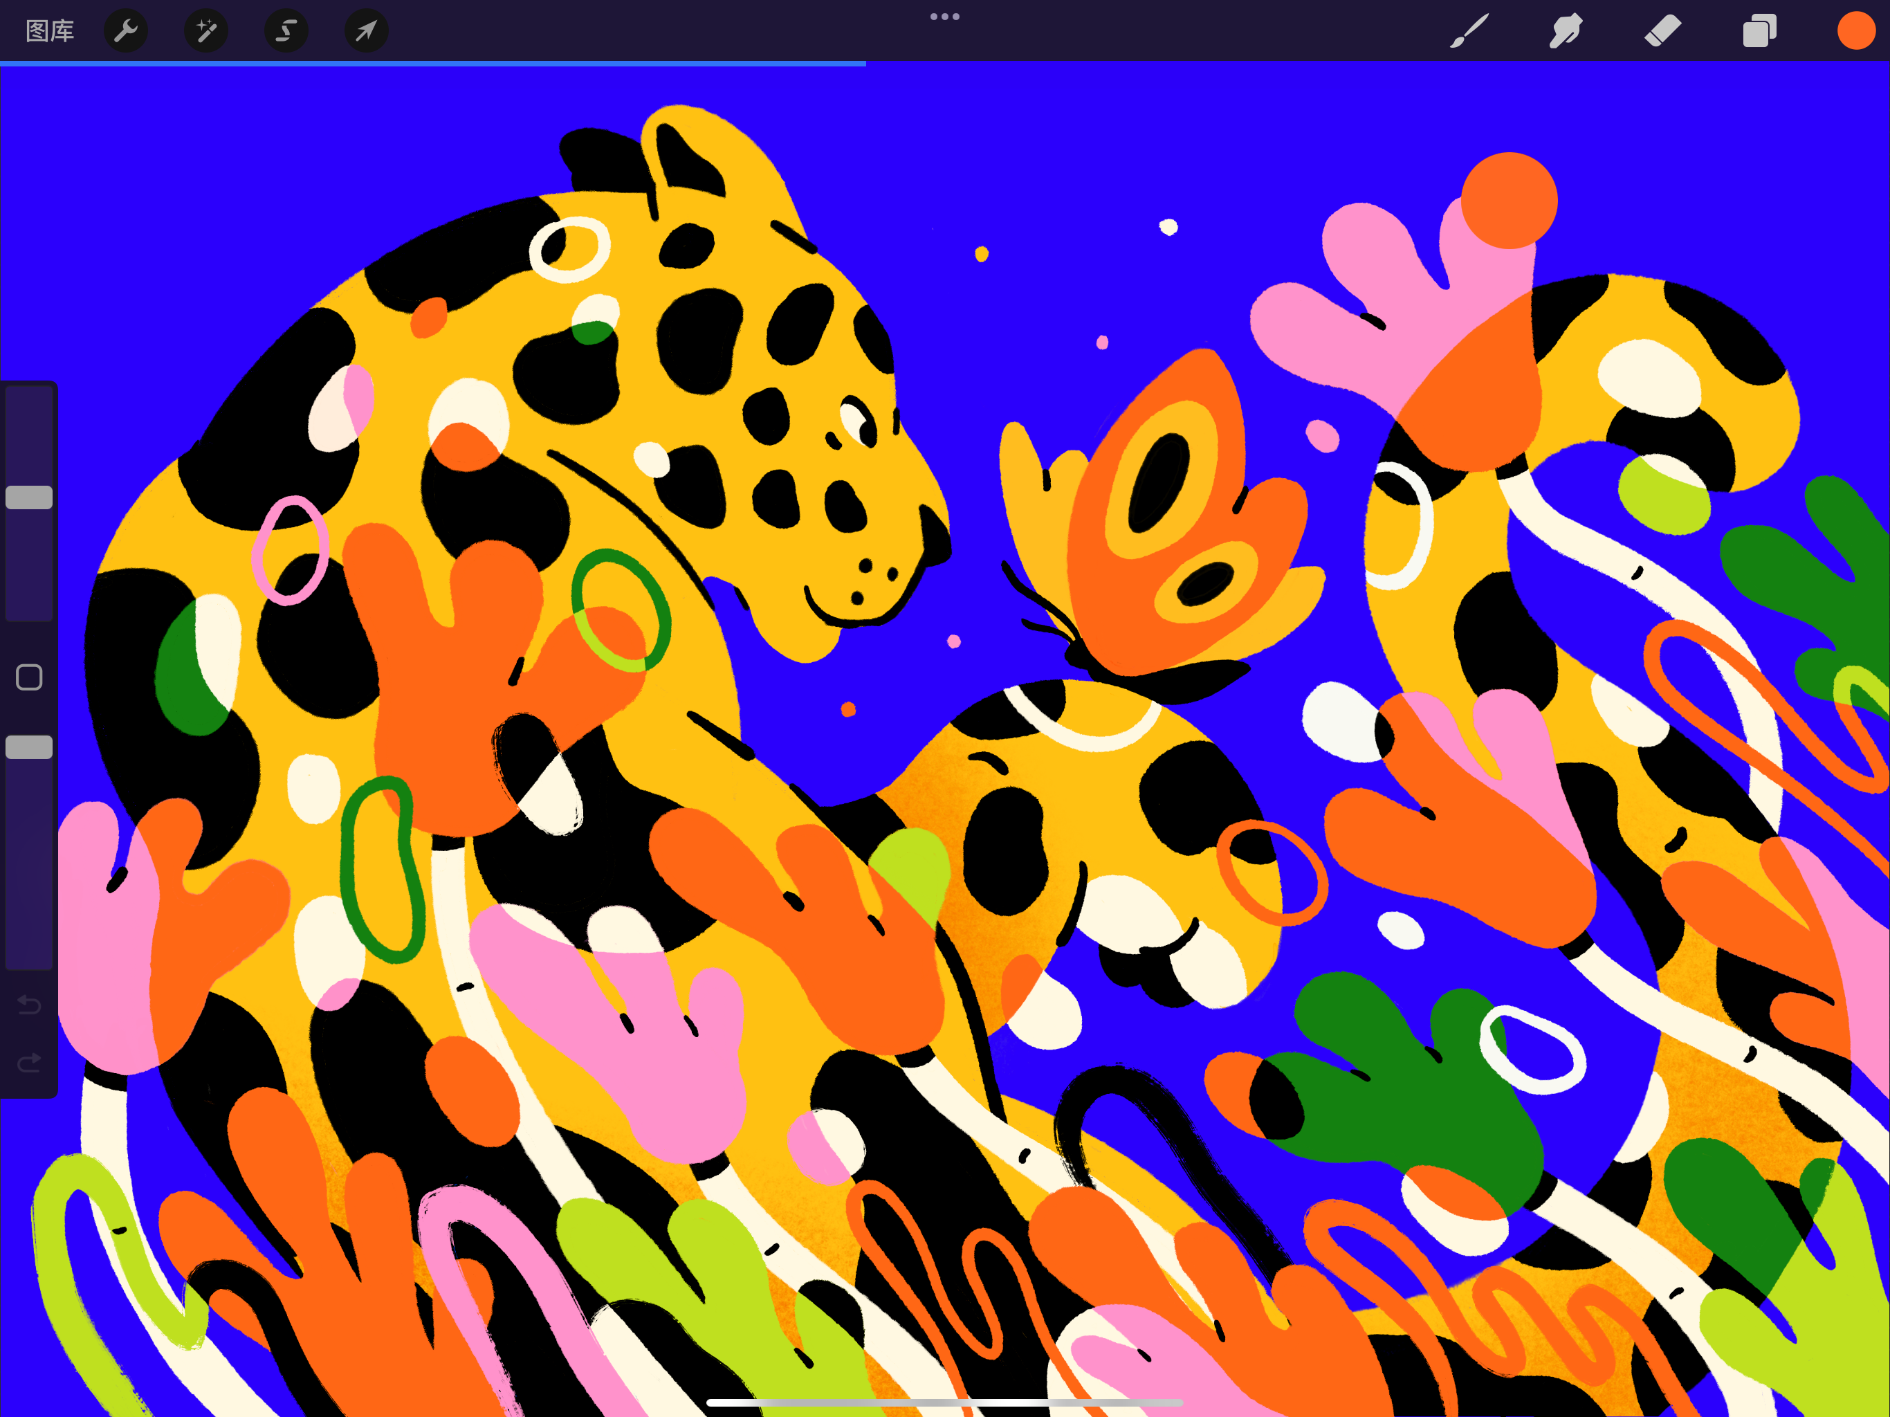Select the Smudge finger tool
The width and height of the screenshot is (1890, 1417).
tap(1566, 32)
